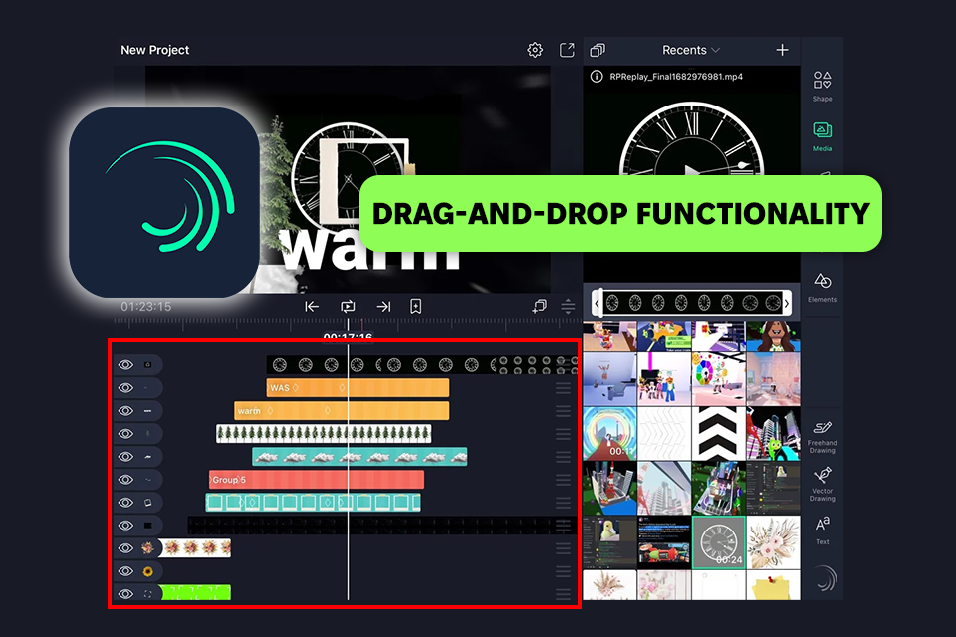This screenshot has height=637, width=956.
Task: Select the smiling brown-haired avatar thumbnail
Action: point(773,337)
